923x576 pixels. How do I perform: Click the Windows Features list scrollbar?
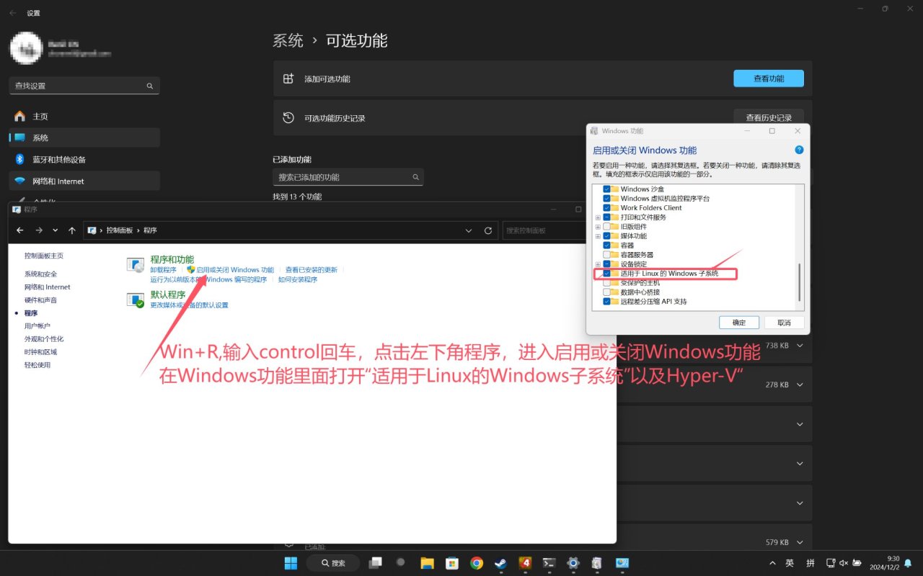pyautogui.click(x=799, y=282)
